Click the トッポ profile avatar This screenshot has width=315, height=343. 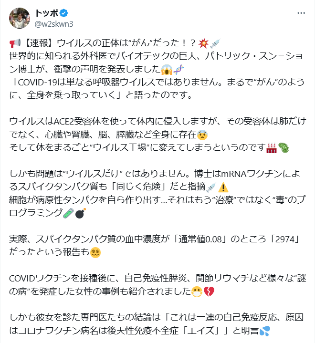coord(18,18)
